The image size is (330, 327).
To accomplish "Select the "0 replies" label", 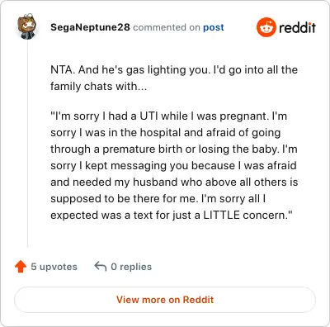I will click(131, 267).
